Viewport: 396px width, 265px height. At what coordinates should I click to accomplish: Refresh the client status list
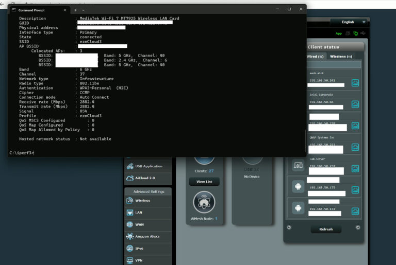(x=325, y=229)
